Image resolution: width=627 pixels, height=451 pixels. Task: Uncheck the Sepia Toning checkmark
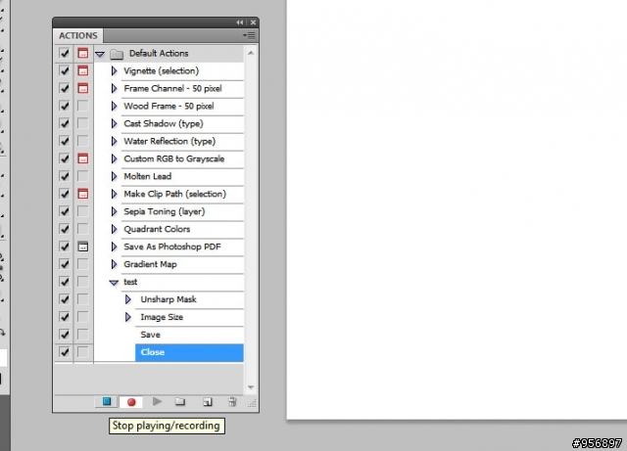64,211
